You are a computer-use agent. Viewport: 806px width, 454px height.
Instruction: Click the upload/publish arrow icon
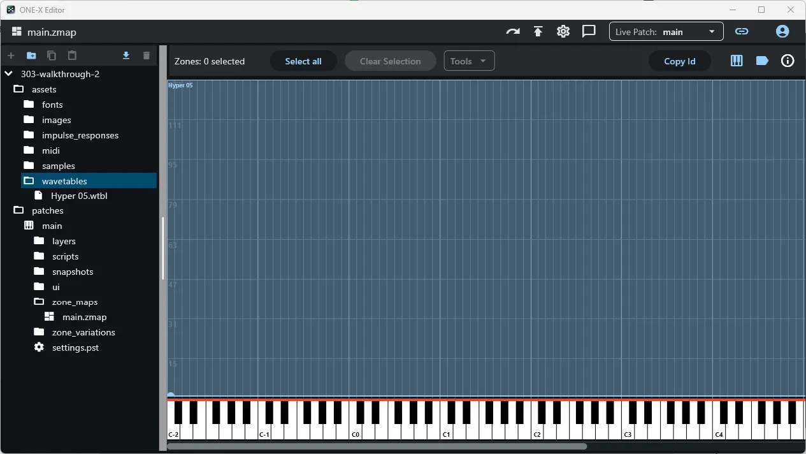[x=538, y=31]
